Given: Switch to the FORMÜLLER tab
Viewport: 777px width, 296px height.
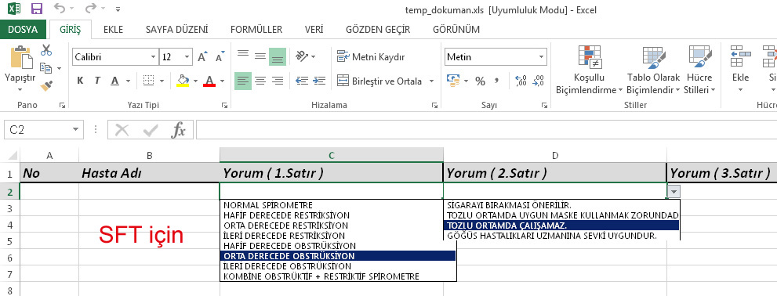Looking at the screenshot, I should click(256, 29).
